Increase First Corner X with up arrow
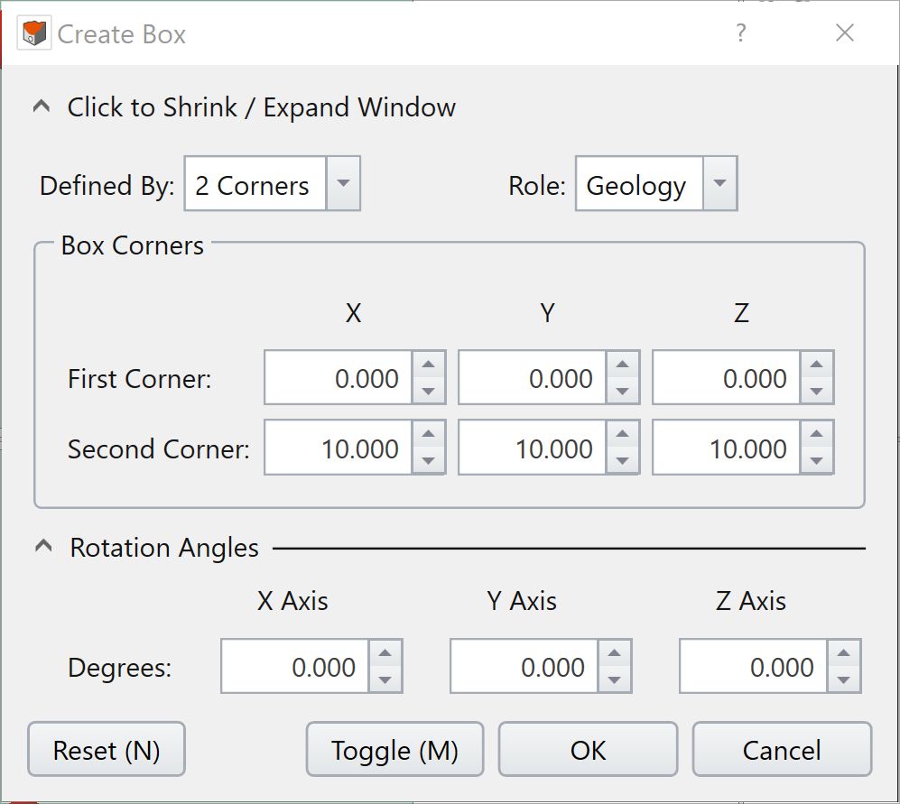 [428, 365]
